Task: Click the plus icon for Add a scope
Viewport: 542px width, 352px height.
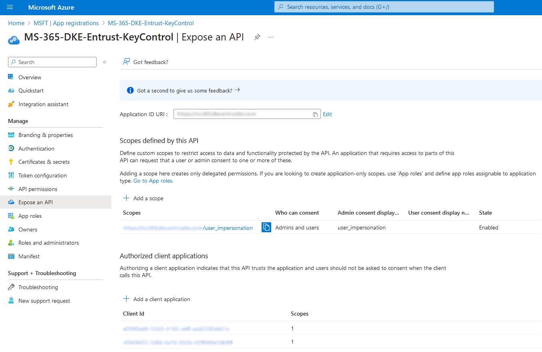Action: coord(126,198)
